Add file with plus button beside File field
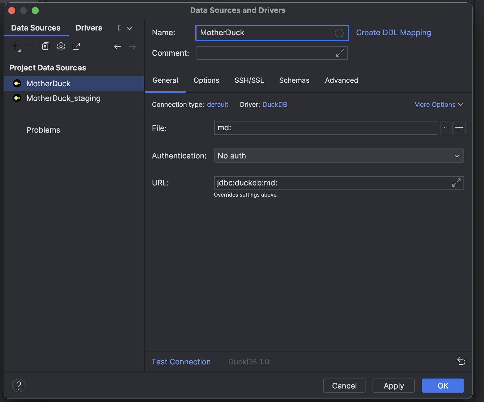 tap(459, 128)
